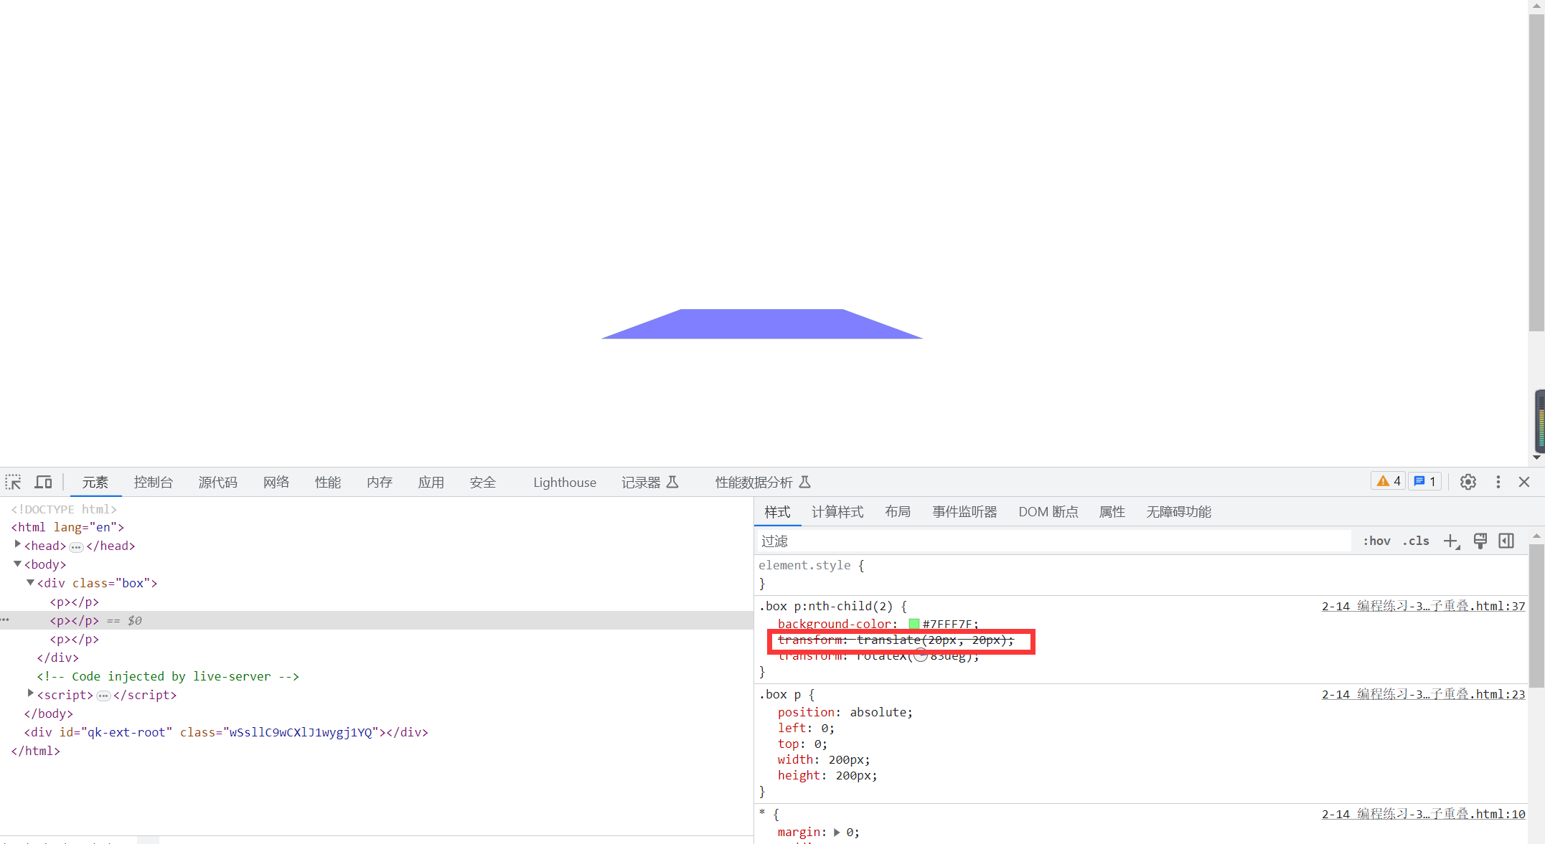The width and height of the screenshot is (1545, 844).
Task: Toggle computed styles sidebar icon
Action: pos(1506,541)
